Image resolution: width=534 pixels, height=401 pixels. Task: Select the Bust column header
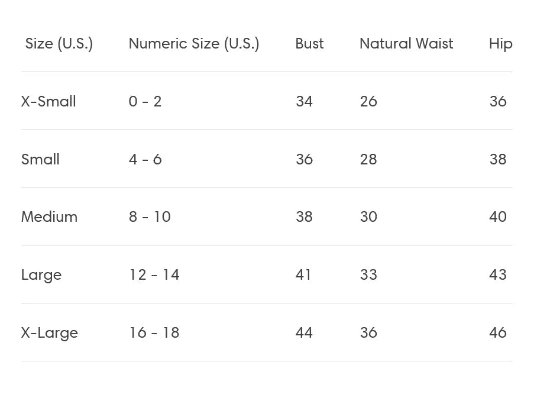tap(309, 44)
